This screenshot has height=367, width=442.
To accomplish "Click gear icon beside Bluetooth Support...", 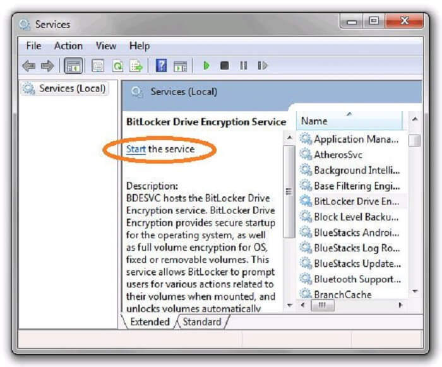I will pos(305,279).
